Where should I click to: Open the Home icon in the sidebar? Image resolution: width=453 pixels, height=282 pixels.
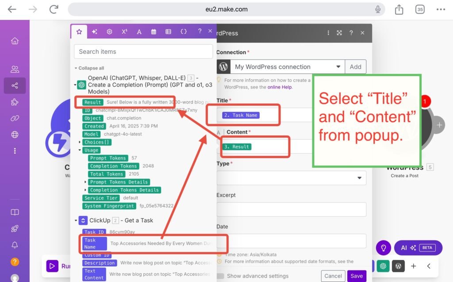[15, 41]
